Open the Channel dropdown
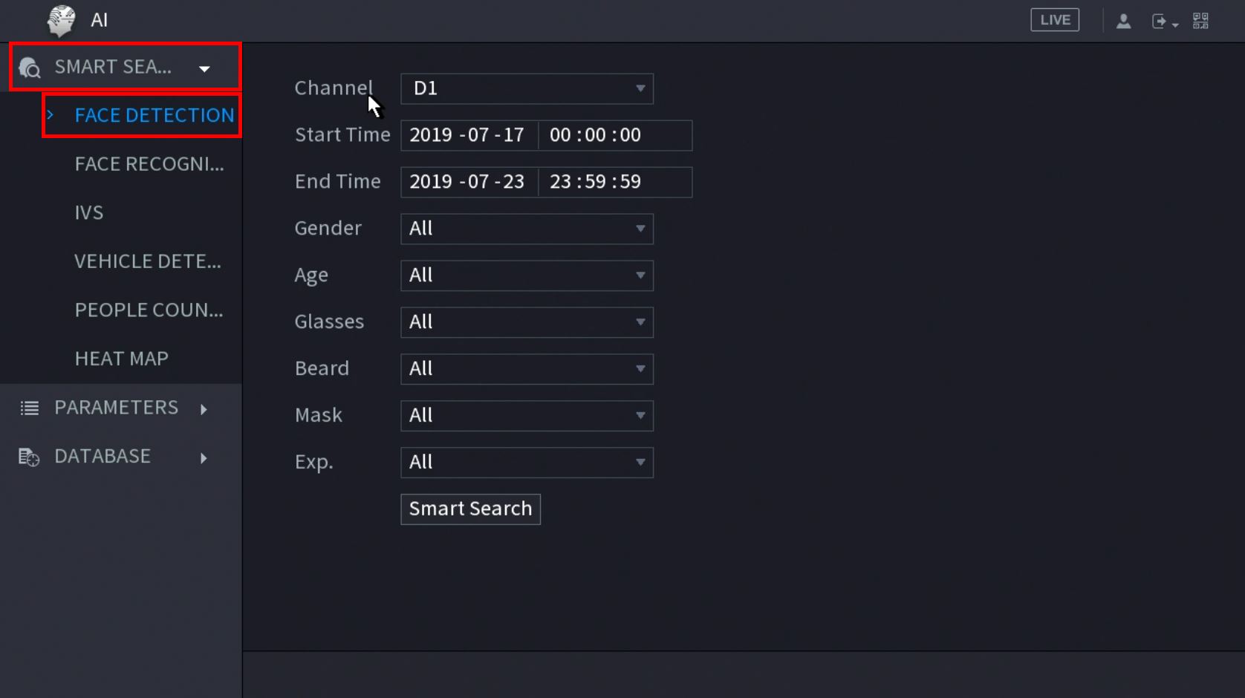The height and width of the screenshot is (698, 1245). [x=527, y=88]
